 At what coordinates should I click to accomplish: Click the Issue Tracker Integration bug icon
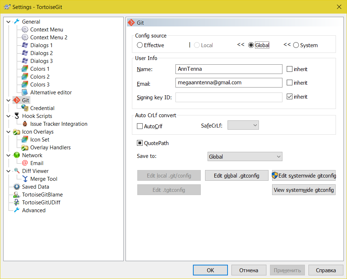tap(25, 124)
